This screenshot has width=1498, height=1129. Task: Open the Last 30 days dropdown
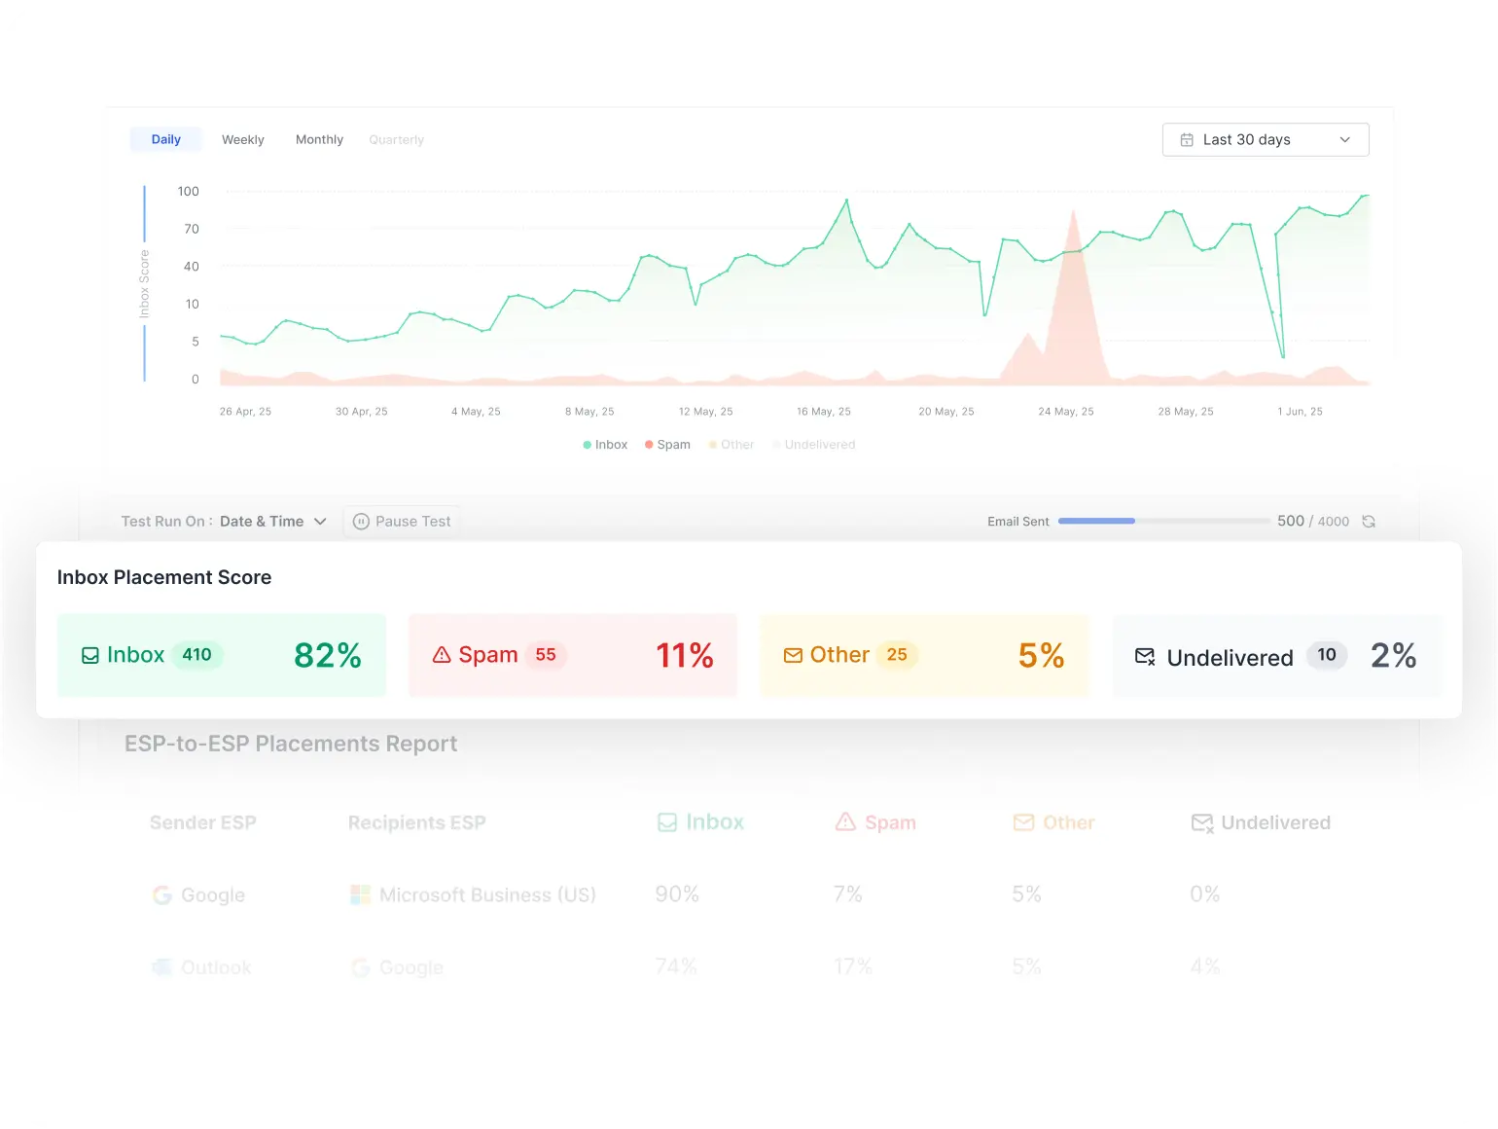pos(1265,139)
